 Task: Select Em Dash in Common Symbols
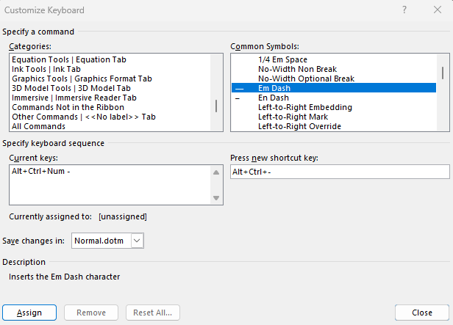pos(334,88)
